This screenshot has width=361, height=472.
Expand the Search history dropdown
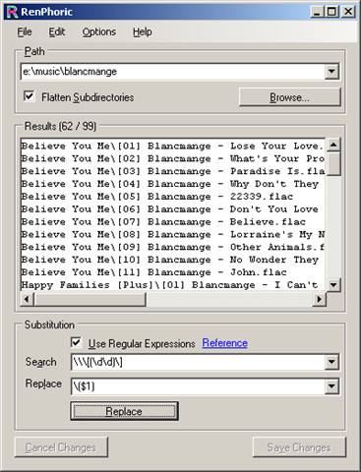coord(331,362)
